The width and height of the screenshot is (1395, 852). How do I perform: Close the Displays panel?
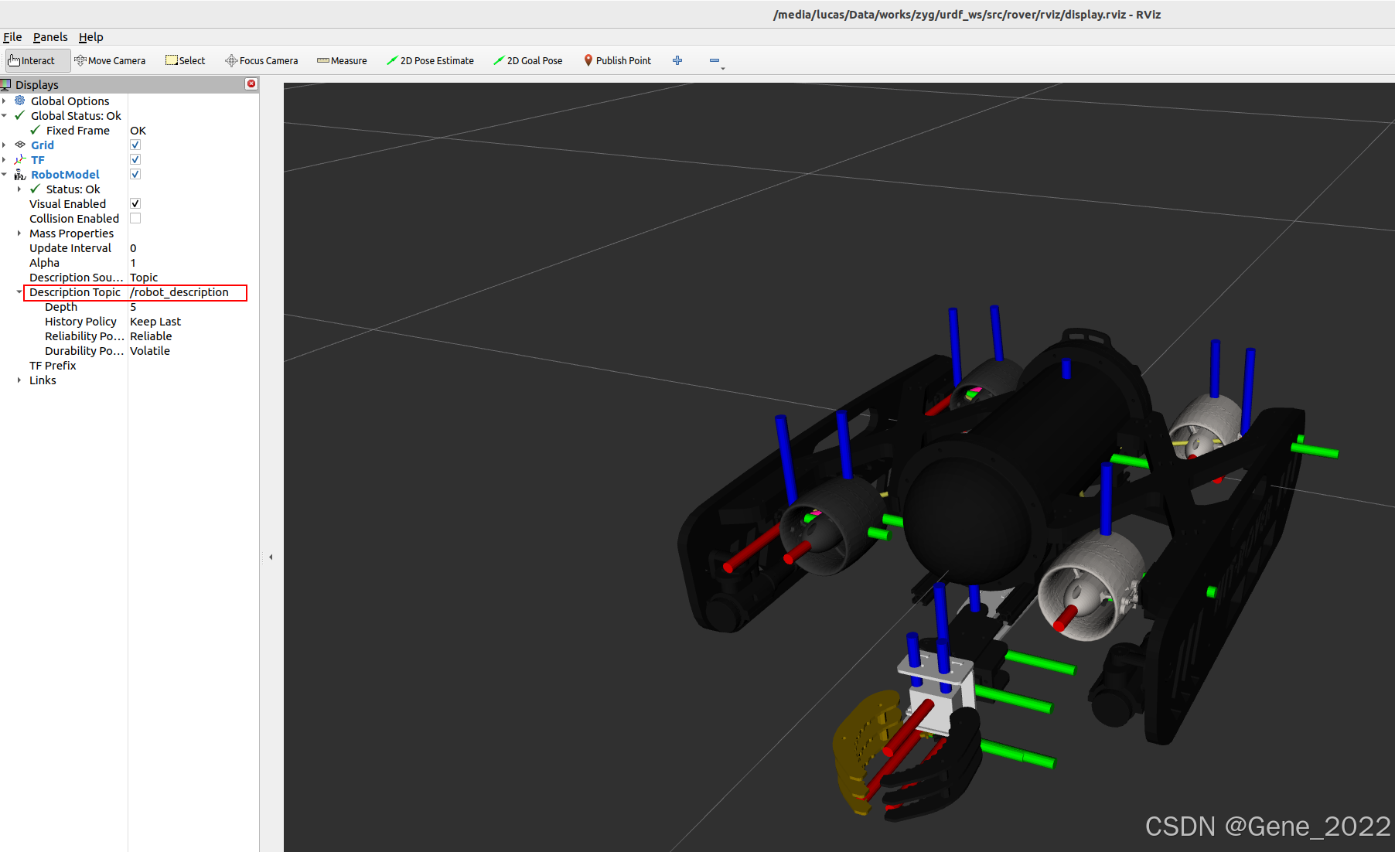point(251,84)
